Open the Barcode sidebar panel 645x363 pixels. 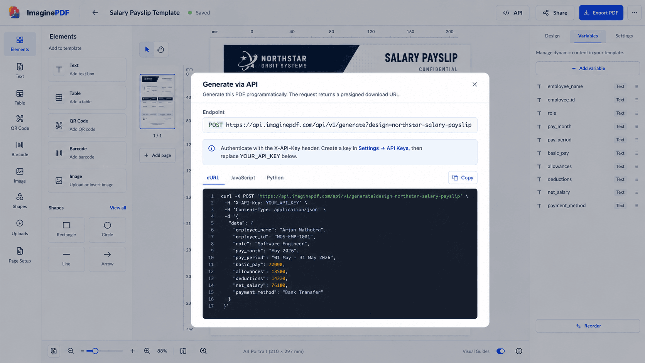coord(20,149)
